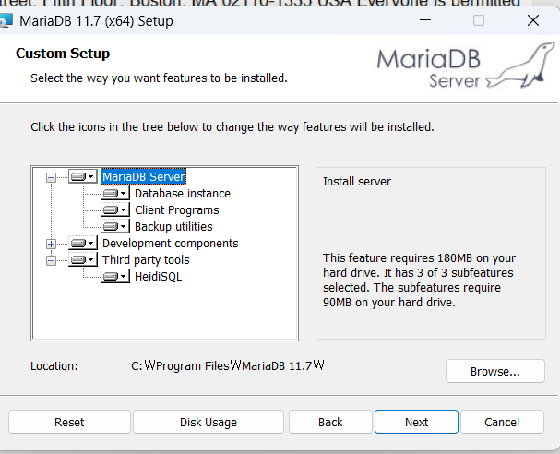Open Database instance feature install dropdown icon
560x454 pixels.
coord(115,194)
